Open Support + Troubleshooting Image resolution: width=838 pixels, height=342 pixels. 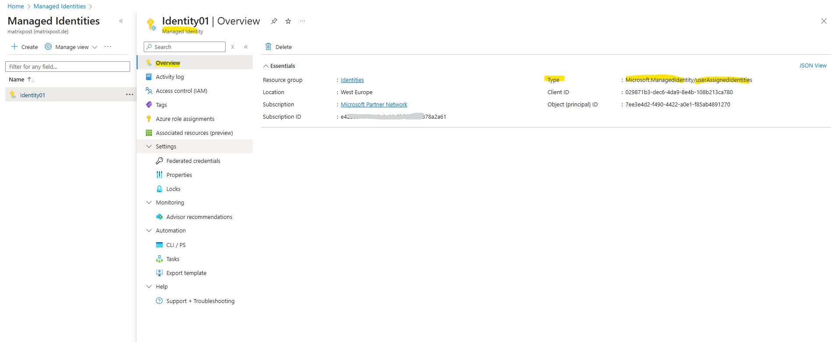[195, 301]
